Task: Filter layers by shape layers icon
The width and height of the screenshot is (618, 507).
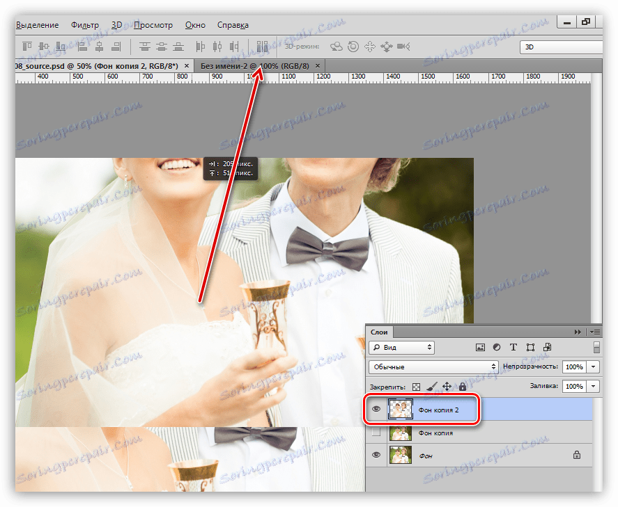Action: (x=530, y=347)
